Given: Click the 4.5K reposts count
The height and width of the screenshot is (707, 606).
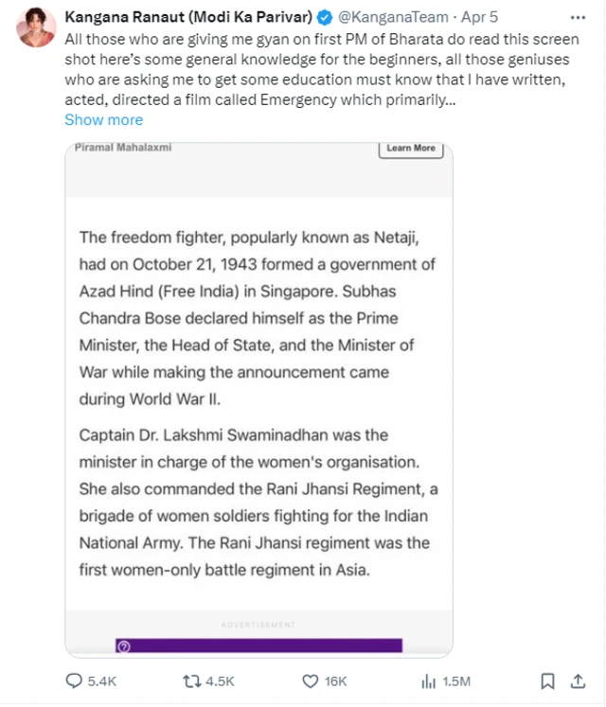Looking at the screenshot, I should pos(220,681).
